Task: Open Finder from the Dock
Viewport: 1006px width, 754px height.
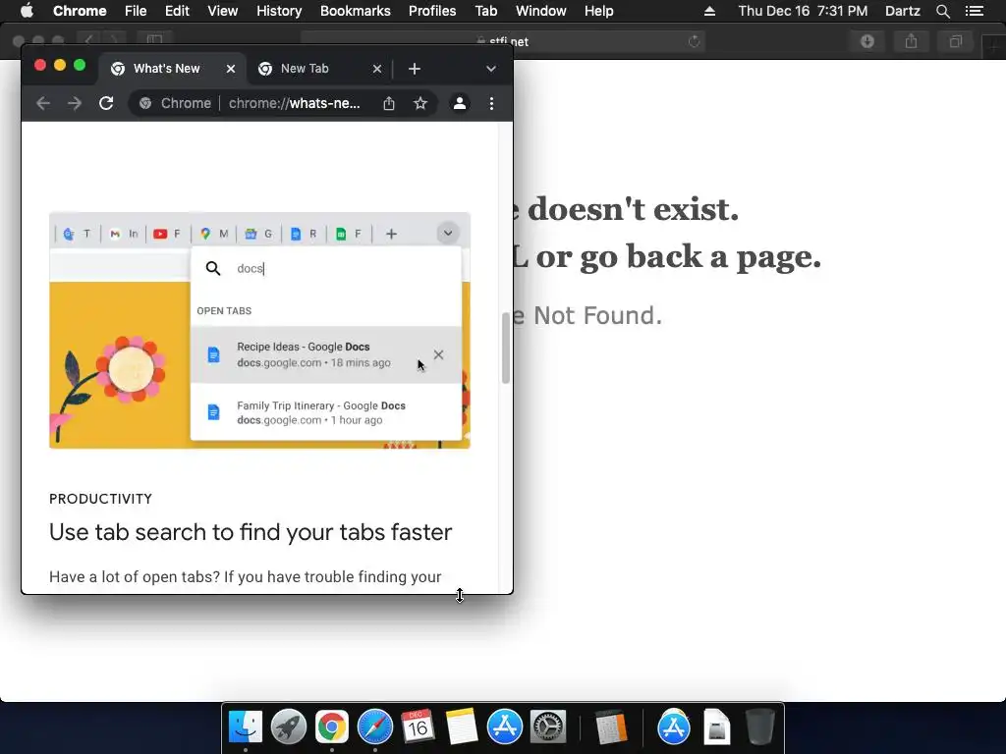Action: [x=246, y=727]
